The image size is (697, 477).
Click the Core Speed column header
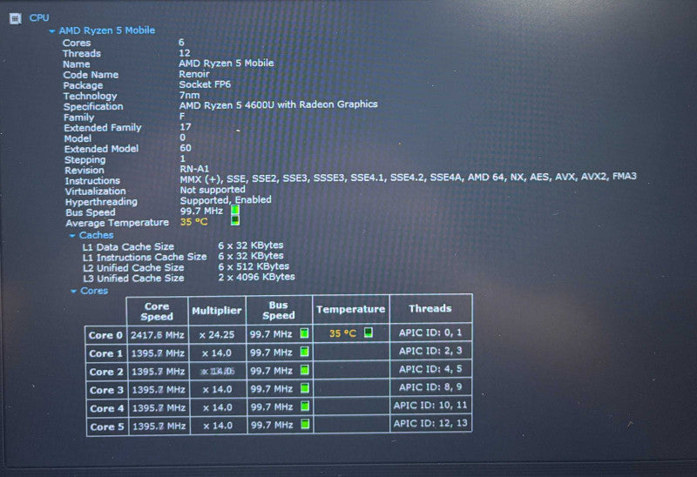(157, 312)
